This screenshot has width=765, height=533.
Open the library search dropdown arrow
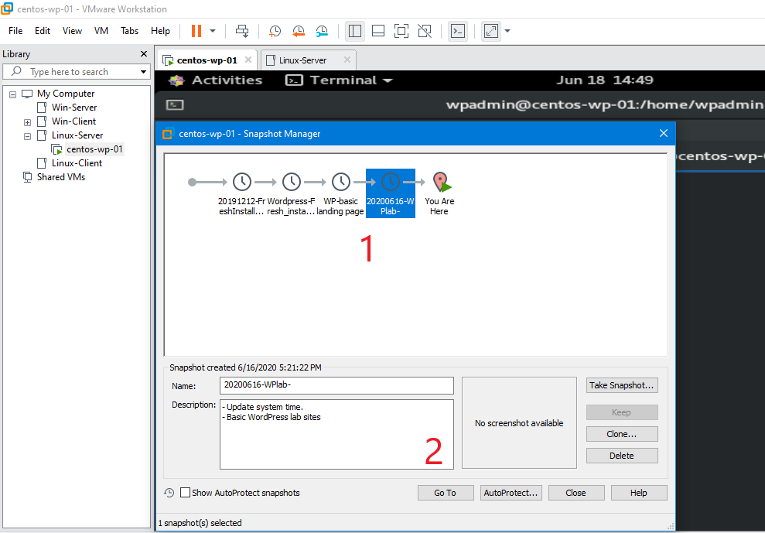pyautogui.click(x=143, y=72)
